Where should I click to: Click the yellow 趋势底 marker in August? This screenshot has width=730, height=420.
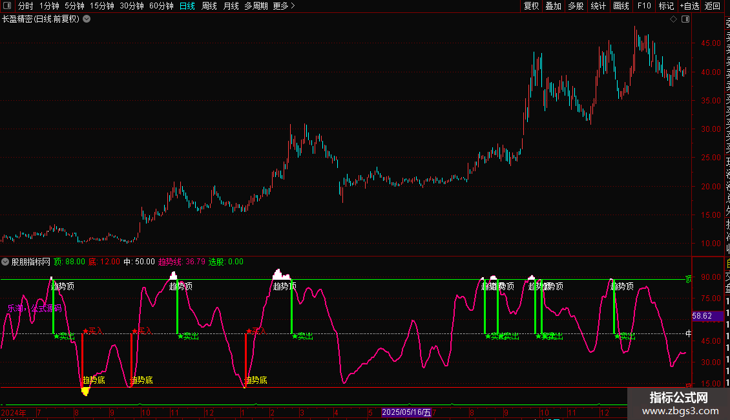(94, 380)
